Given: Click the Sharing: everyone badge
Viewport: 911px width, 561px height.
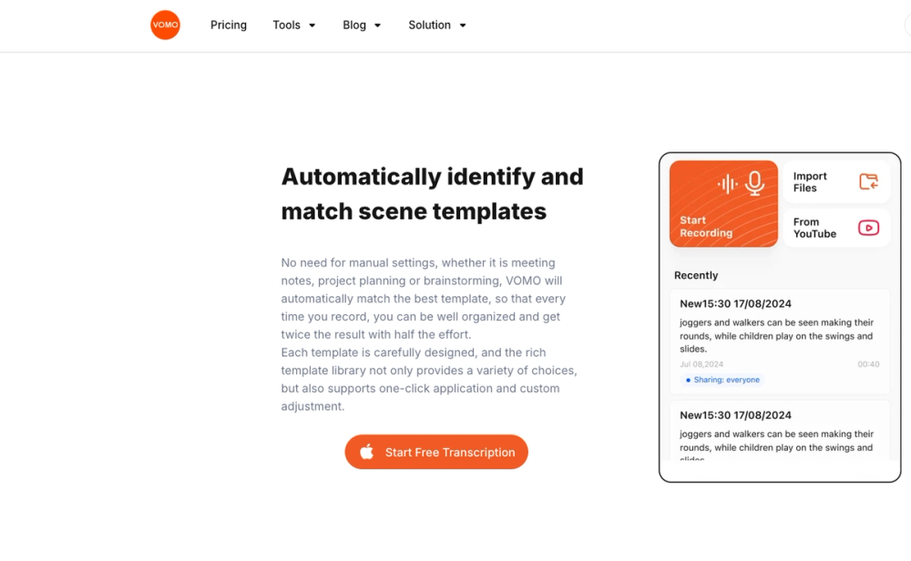Looking at the screenshot, I should 722,380.
